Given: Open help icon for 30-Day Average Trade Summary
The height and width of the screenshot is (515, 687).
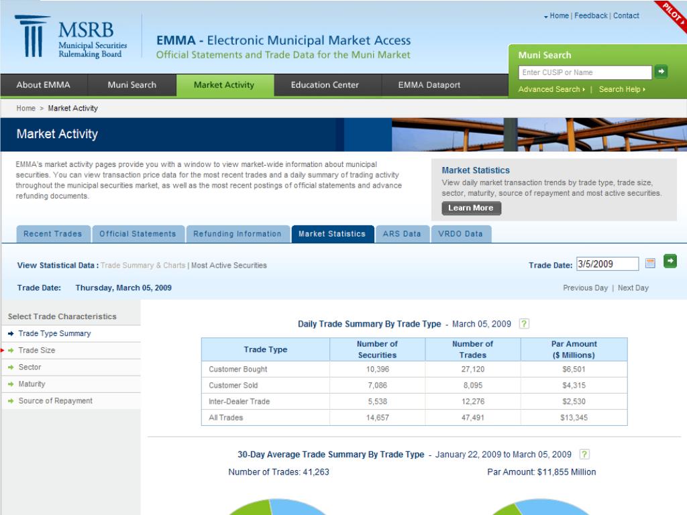Looking at the screenshot, I should [x=584, y=454].
